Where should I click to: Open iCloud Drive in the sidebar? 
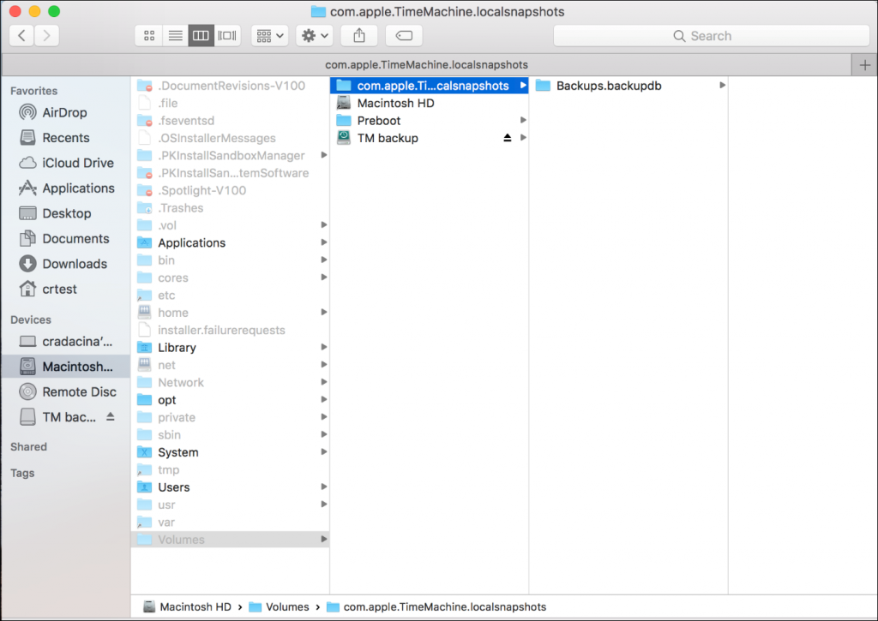tap(66, 163)
